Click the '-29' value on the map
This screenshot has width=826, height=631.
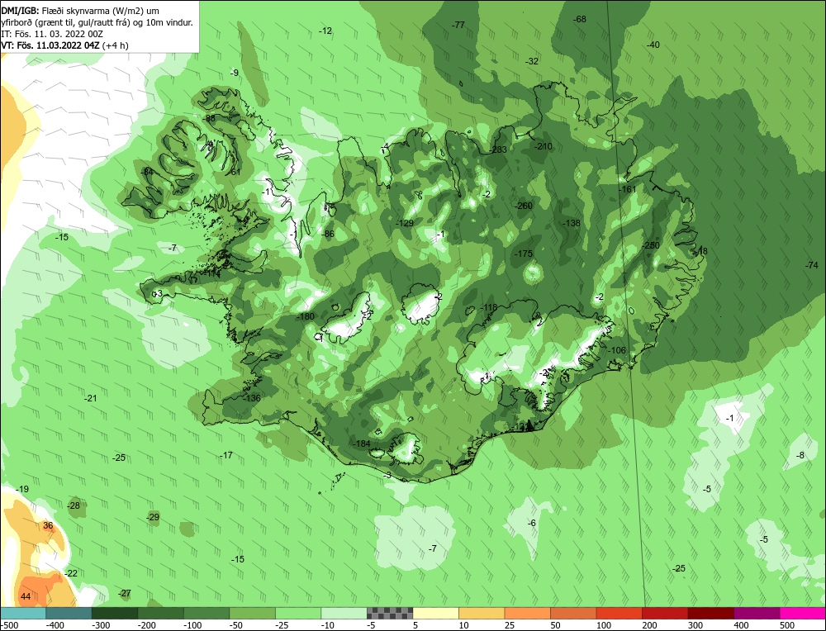coord(153,517)
